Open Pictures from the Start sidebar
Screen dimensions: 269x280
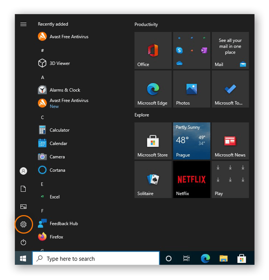coord(23,206)
